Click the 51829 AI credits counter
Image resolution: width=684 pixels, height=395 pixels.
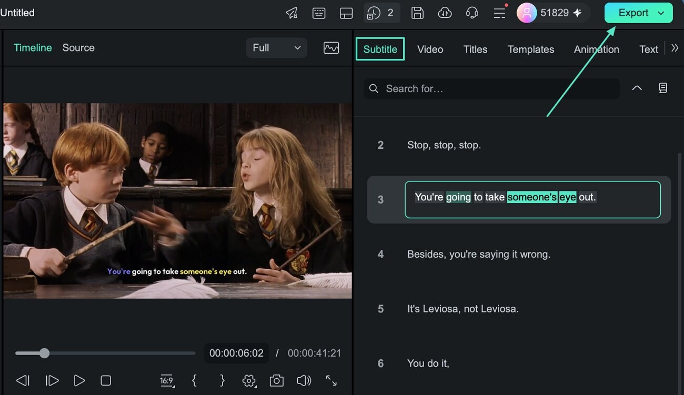[561, 13]
